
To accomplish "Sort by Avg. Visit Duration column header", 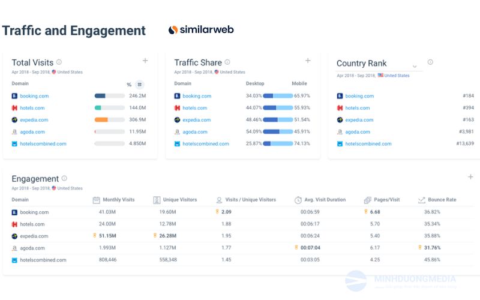I will pyautogui.click(x=325, y=200).
